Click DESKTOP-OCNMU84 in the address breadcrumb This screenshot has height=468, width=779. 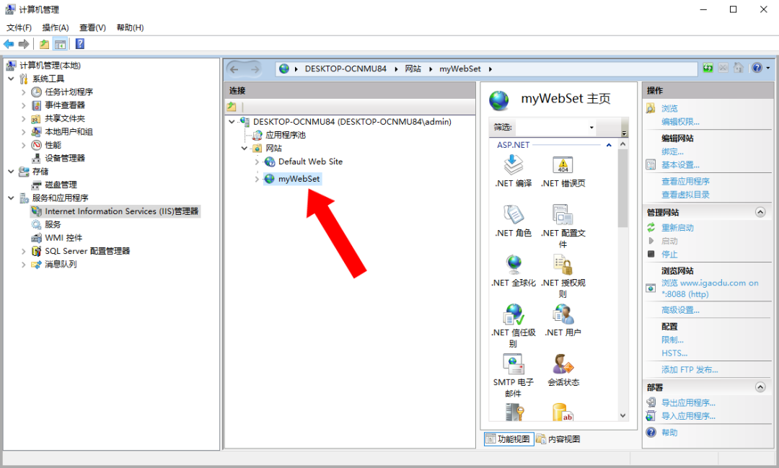coord(346,69)
